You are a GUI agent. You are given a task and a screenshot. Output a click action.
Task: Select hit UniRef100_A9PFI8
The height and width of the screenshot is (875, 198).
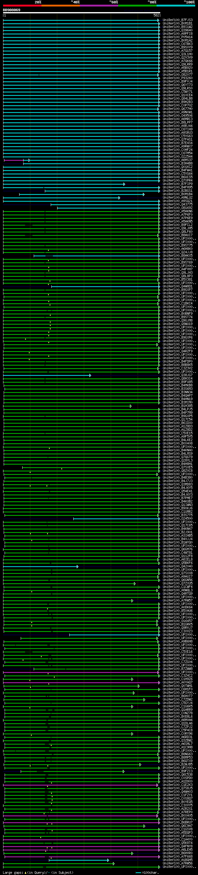pos(178,34)
